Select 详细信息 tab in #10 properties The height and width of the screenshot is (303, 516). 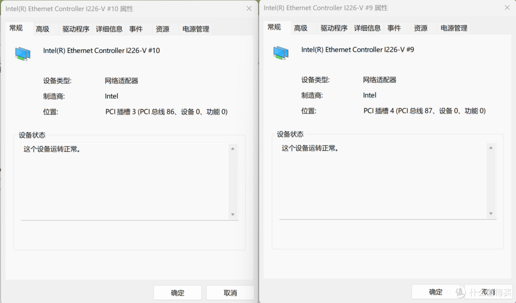click(x=109, y=29)
